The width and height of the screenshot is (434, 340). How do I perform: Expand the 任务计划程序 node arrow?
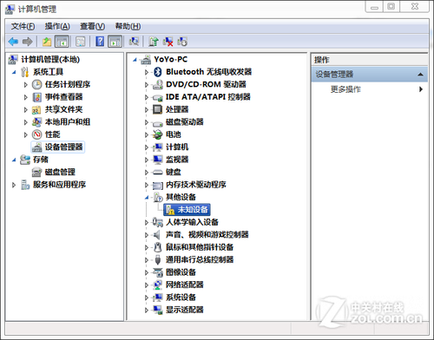coord(26,84)
